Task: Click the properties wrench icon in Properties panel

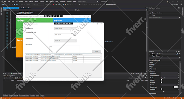Action: coord(177,54)
